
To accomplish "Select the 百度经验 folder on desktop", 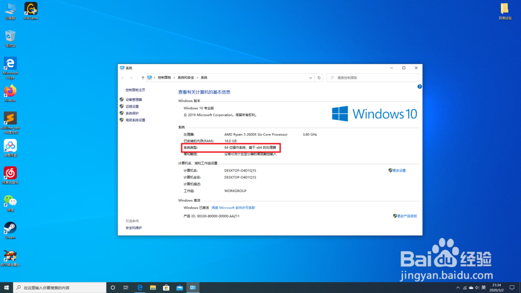I will point(505,11).
